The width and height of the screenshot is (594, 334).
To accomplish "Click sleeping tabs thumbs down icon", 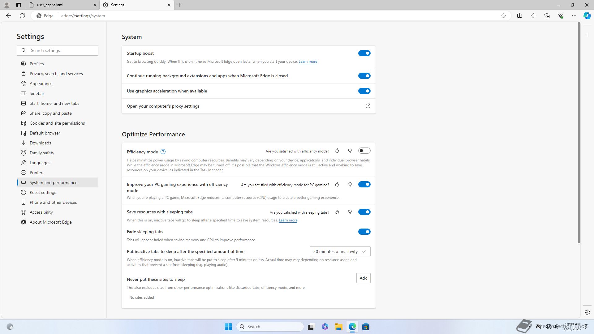I will (350, 212).
